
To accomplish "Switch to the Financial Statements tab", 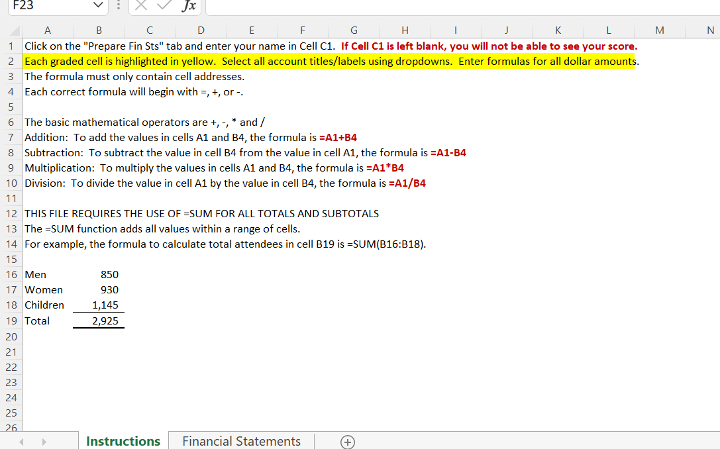I will (241, 440).
